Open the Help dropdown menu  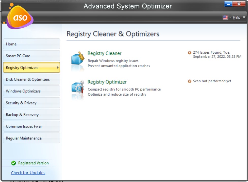tap(237, 17)
